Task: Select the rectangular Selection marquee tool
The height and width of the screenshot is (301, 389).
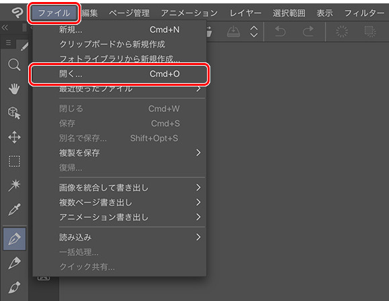Action: 14,161
